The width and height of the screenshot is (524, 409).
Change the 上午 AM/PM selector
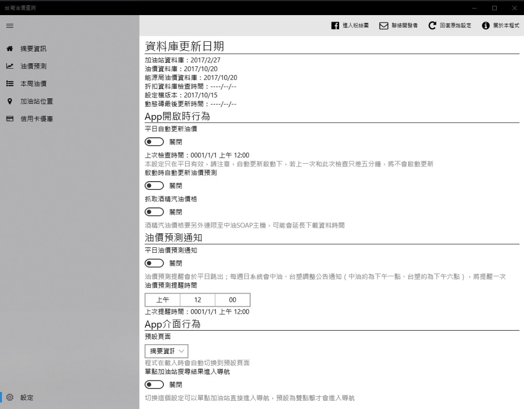pyautogui.click(x=162, y=299)
